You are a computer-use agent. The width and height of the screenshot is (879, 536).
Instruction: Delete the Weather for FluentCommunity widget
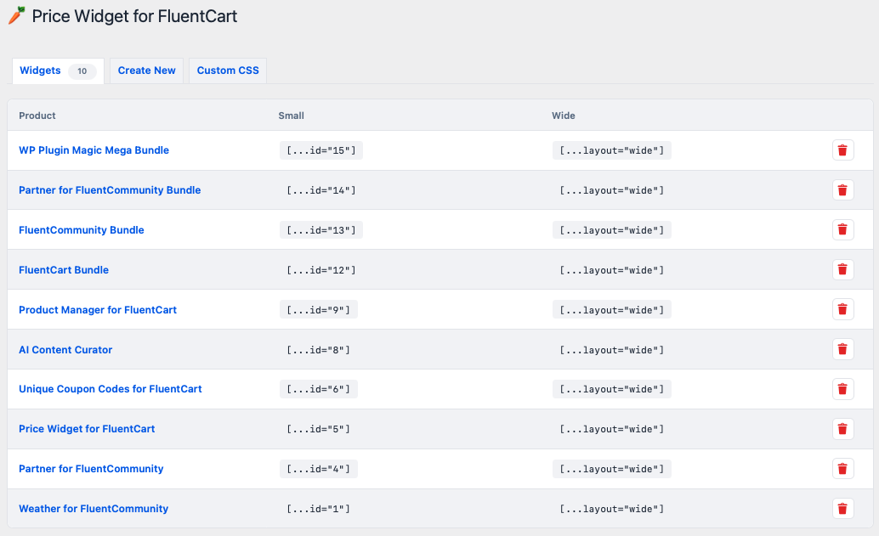click(x=842, y=509)
